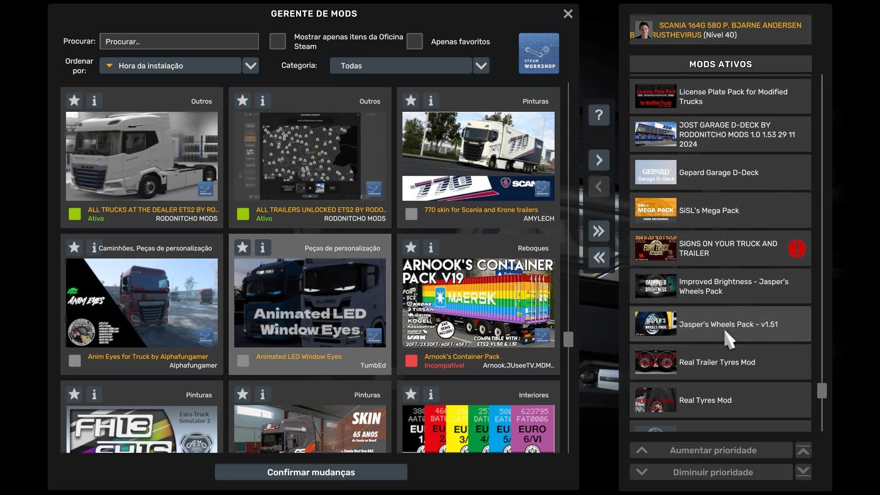880x495 pixels.
Task: Open the Categoria Todas dropdown
Action: 481,66
